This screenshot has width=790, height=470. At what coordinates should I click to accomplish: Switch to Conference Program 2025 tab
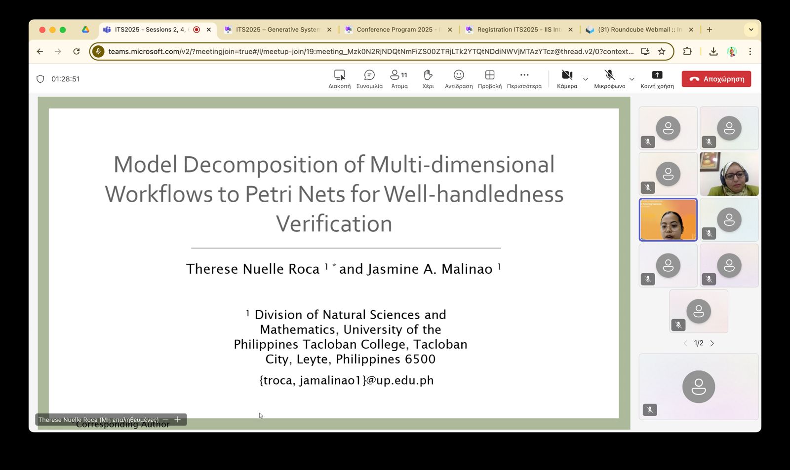(398, 30)
